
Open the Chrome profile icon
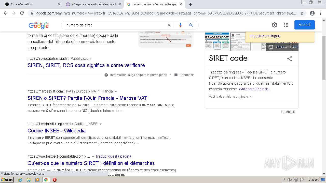(312, 13)
